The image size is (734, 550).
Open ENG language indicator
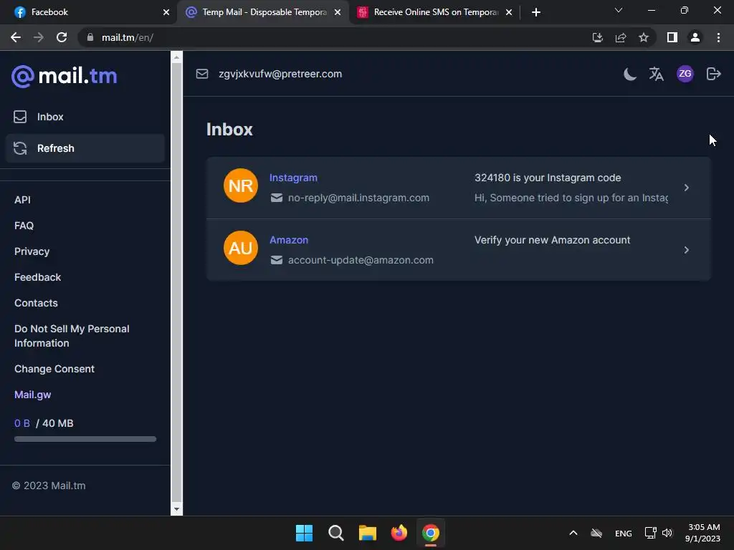pyautogui.click(x=623, y=533)
